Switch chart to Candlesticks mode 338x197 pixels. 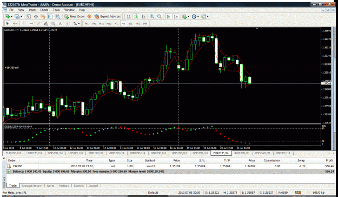[x=136, y=16]
